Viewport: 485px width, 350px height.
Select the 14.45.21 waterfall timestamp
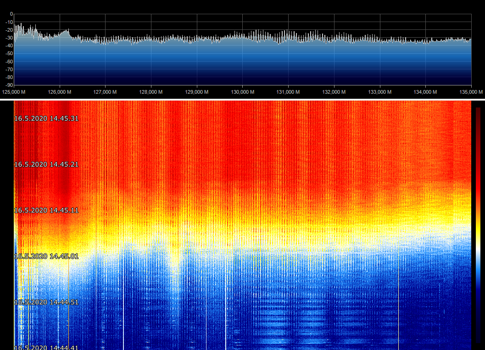coord(46,164)
